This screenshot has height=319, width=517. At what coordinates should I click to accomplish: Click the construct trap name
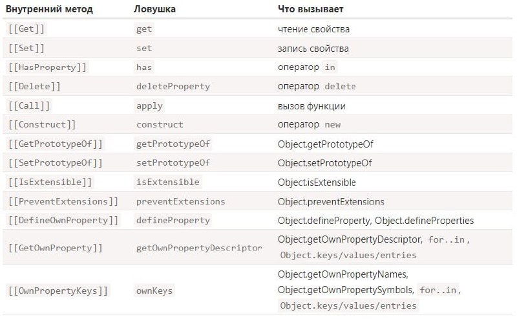click(x=160, y=124)
